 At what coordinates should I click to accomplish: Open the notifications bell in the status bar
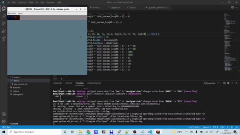pos(237,127)
